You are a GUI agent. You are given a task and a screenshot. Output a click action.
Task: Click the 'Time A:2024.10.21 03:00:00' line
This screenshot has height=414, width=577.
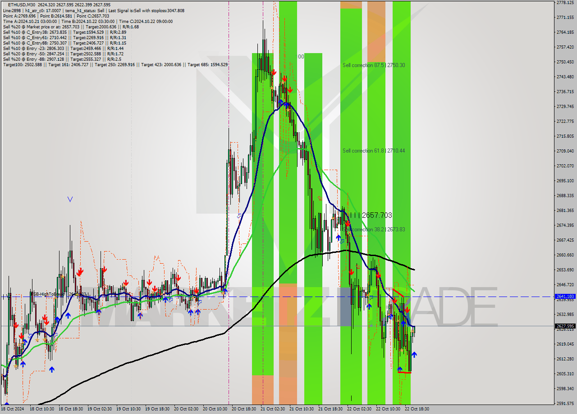[x=88, y=21]
